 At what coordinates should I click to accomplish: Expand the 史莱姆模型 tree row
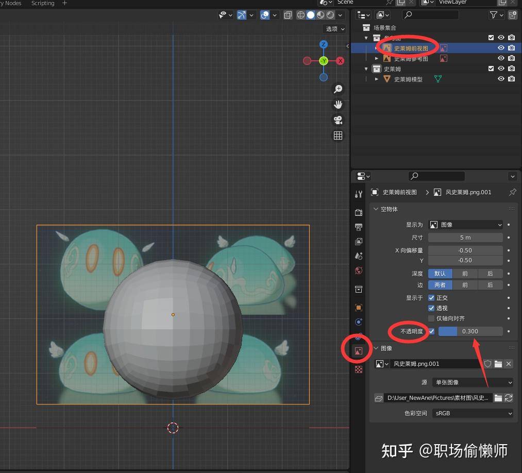click(377, 79)
